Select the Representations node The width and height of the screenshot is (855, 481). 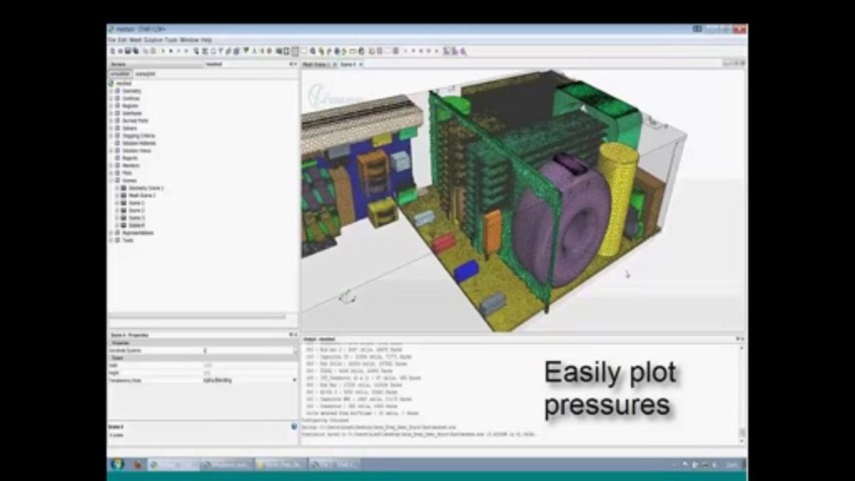click(138, 232)
